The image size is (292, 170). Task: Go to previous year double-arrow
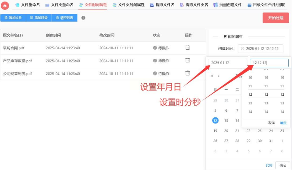coord(212,76)
